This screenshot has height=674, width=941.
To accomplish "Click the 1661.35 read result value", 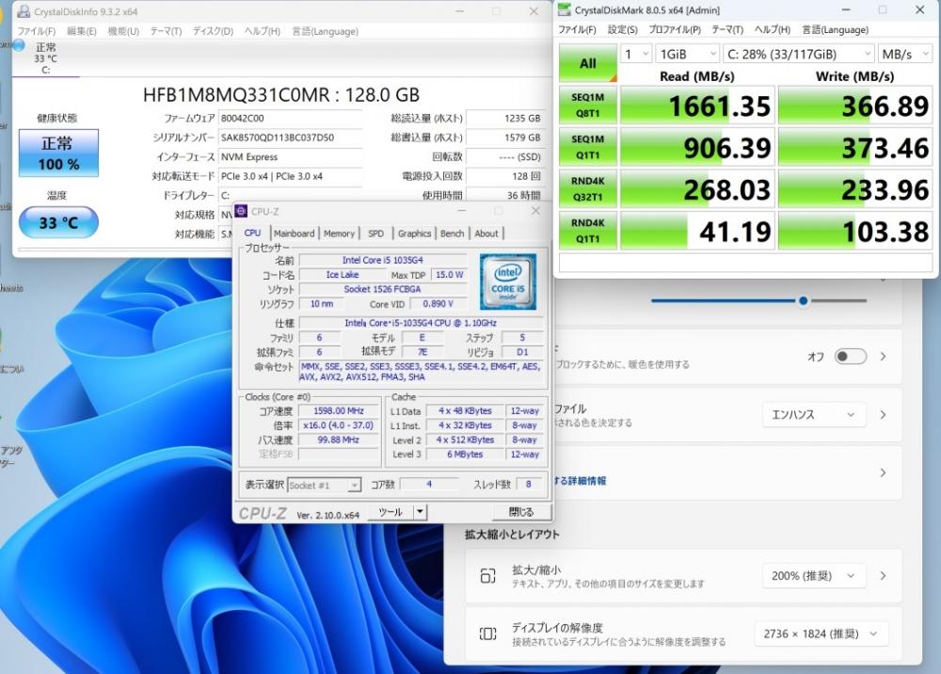I will (696, 105).
